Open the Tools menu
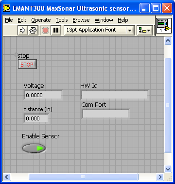This screenshot has height=184, width=175. (62, 20)
